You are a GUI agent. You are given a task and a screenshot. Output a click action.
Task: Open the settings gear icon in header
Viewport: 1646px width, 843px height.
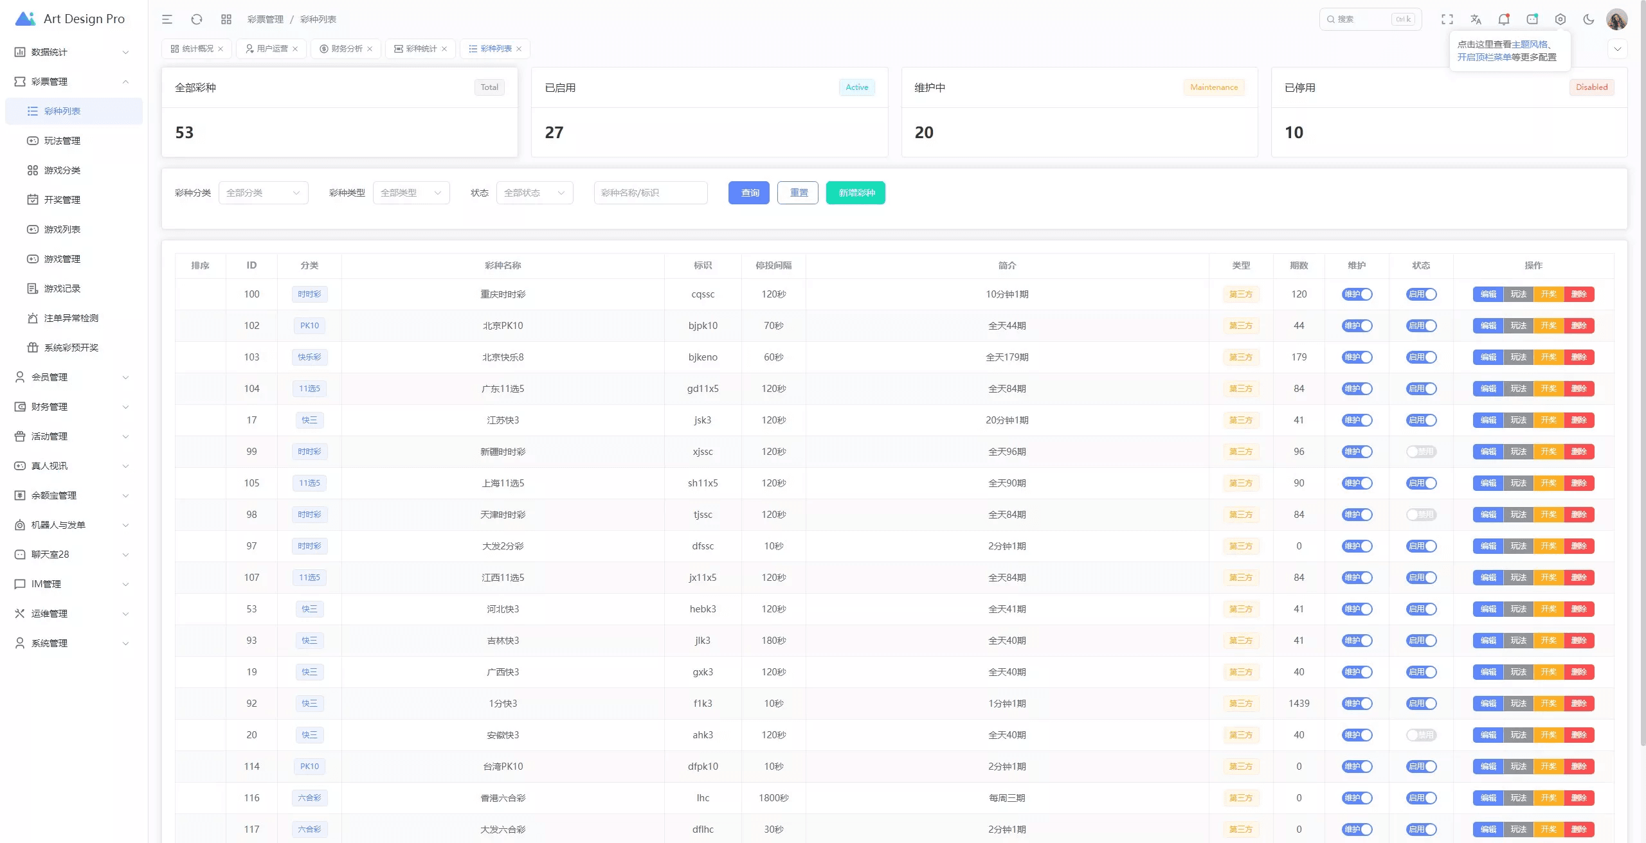click(x=1560, y=19)
